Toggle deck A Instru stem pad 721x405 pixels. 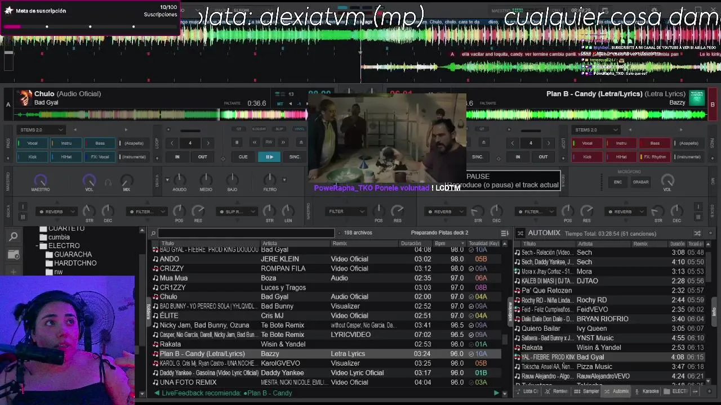(x=66, y=143)
